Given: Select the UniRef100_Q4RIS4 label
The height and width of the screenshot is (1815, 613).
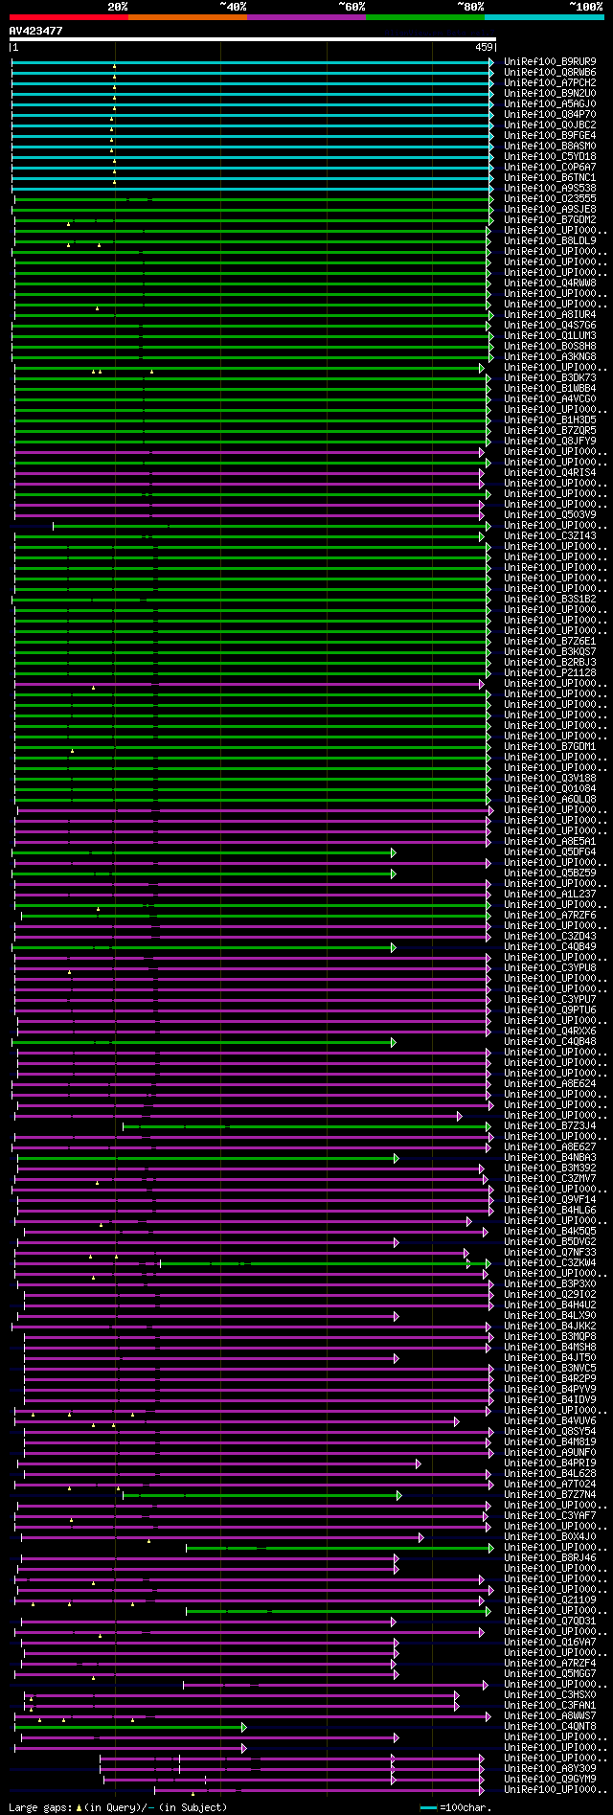Looking at the screenshot, I should point(550,473).
